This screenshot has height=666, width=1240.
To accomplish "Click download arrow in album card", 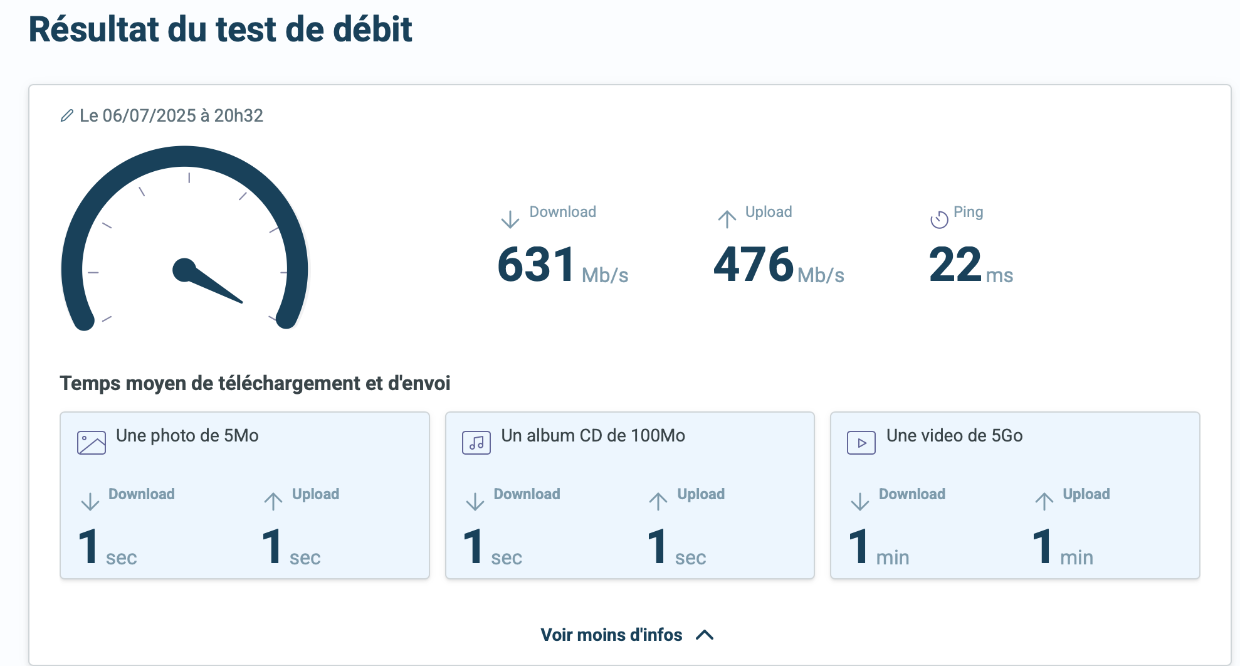I will pos(475,501).
